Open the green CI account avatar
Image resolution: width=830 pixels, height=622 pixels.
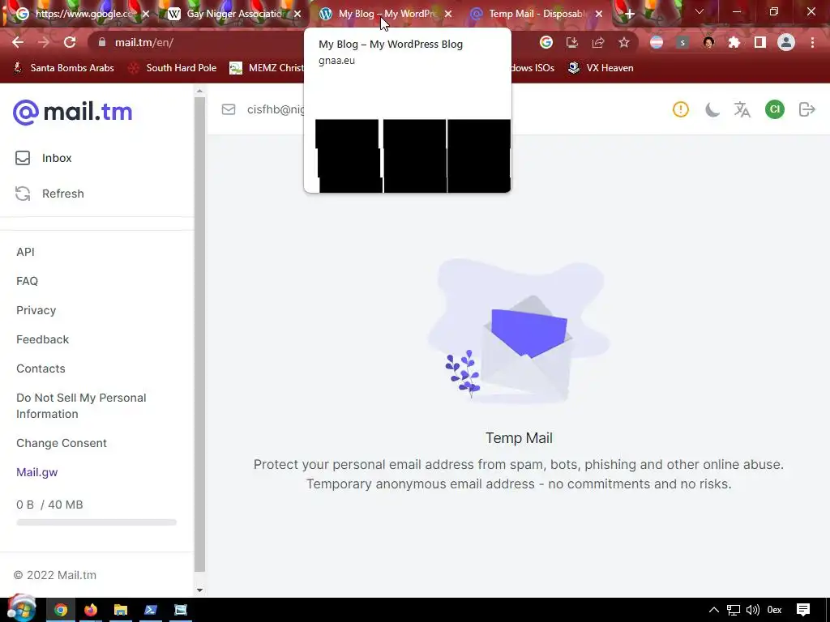click(775, 109)
